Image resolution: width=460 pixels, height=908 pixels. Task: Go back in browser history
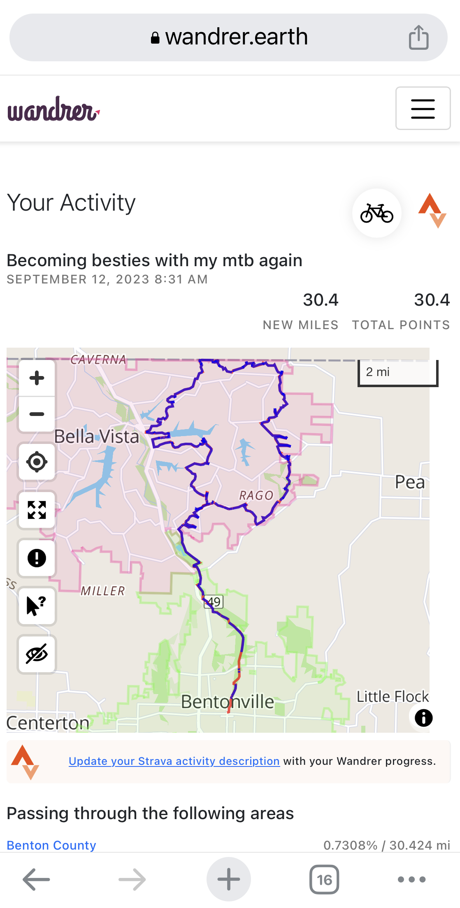click(x=36, y=879)
